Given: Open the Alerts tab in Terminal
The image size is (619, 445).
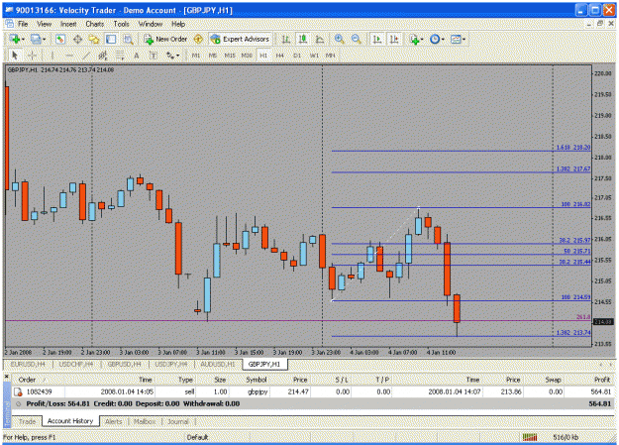Looking at the screenshot, I should click(x=113, y=421).
